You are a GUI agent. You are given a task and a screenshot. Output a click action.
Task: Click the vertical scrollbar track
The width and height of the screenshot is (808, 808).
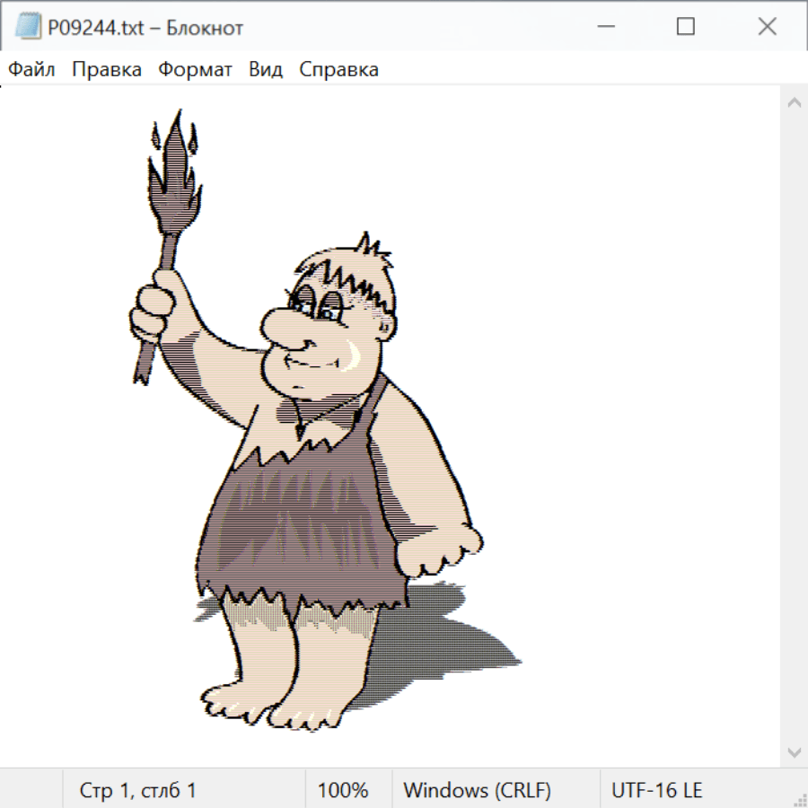794,426
